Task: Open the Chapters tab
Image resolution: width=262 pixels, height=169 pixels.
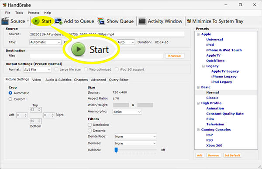Action: point(81,80)
